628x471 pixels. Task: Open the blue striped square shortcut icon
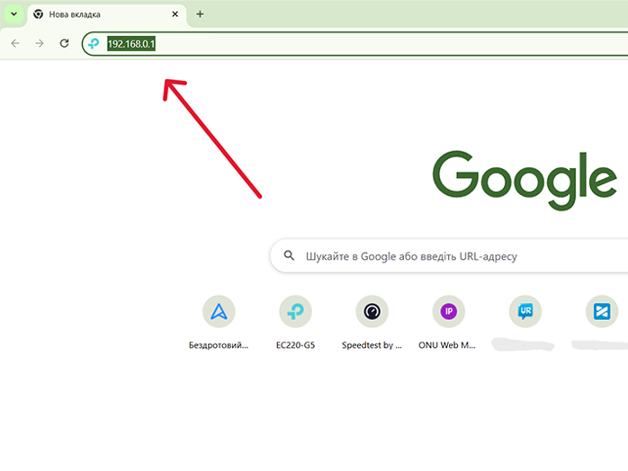click(x=602, y=311)
